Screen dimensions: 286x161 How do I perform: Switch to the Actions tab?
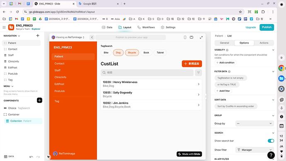click(x=264, y=43)
